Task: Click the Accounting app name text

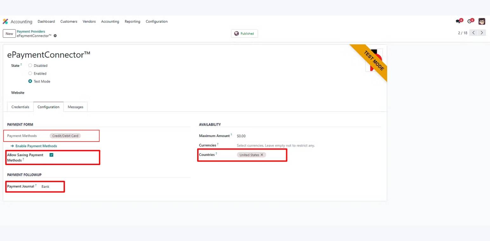Action: coord(21,22)
